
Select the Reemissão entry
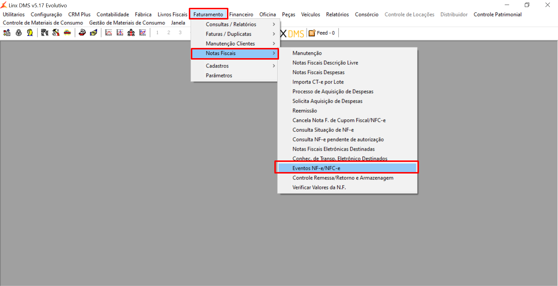pos(347,111)
